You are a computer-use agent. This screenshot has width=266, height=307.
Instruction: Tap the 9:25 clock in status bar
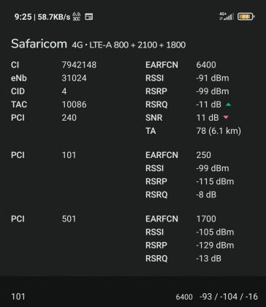tap(23, 17)
